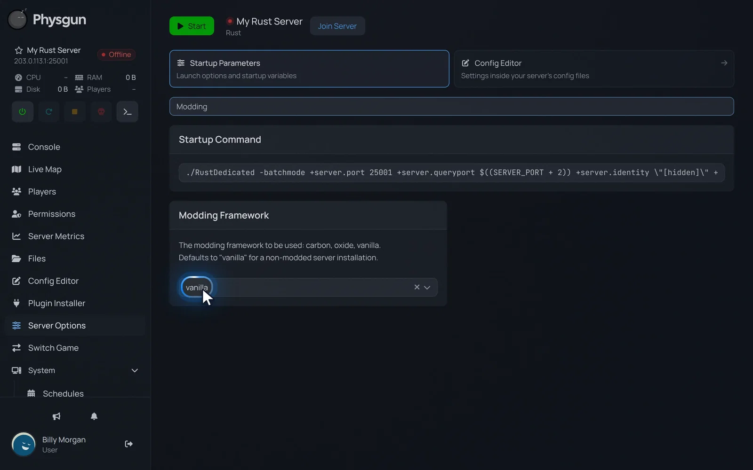
Task: Select the Startup Parameters tab
Action: coord(309,69)
